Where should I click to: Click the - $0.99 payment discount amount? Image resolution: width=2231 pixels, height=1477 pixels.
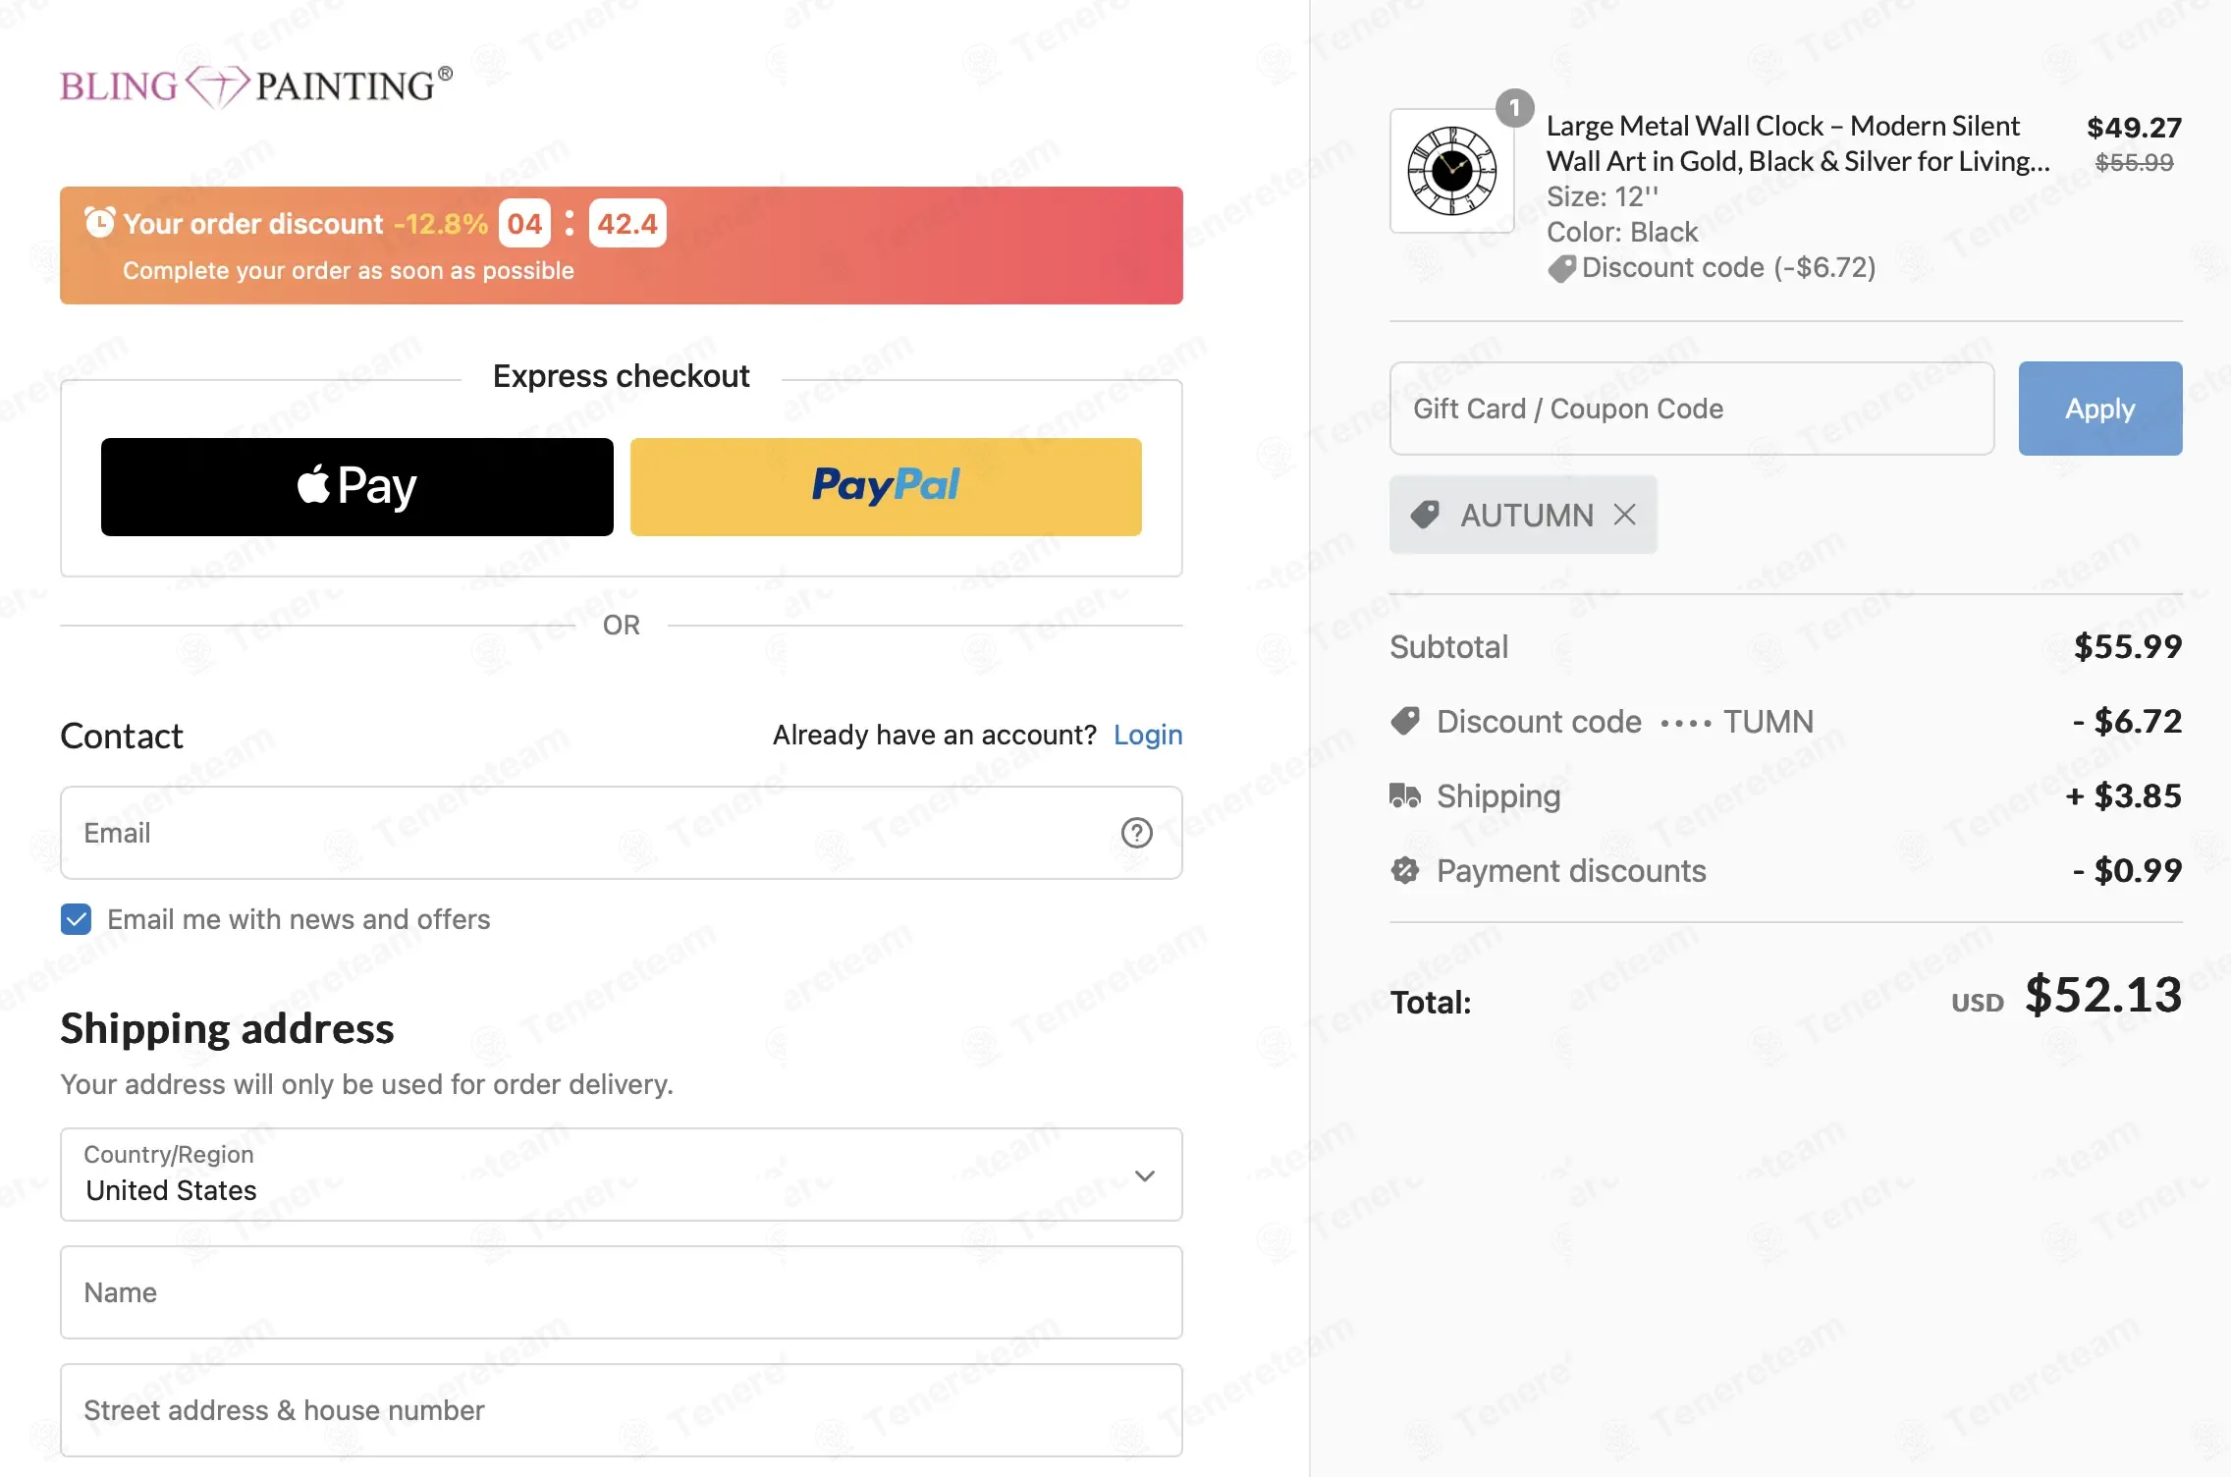(2127, 871)
